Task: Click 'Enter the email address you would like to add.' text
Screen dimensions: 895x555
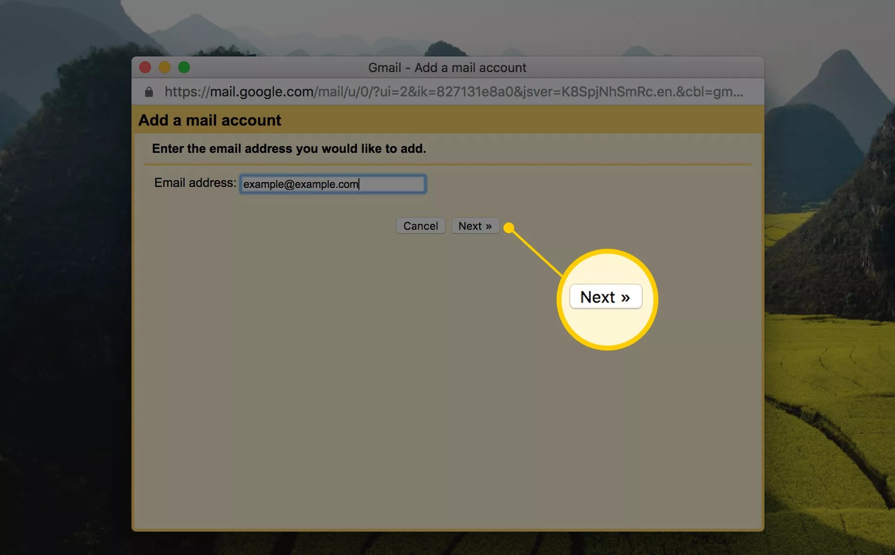Action: click(289, 148)
